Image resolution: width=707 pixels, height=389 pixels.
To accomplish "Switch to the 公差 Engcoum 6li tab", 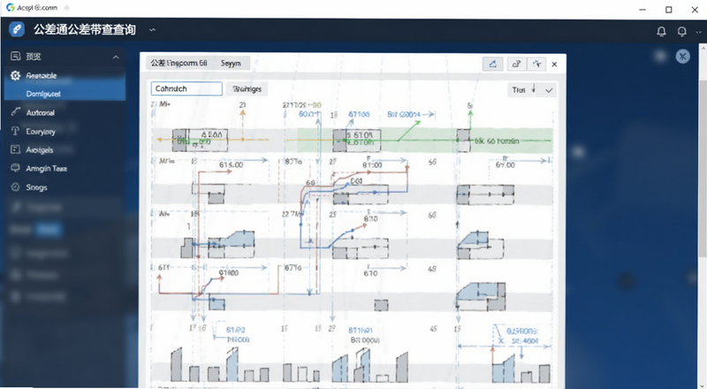I will click(179, 63).
